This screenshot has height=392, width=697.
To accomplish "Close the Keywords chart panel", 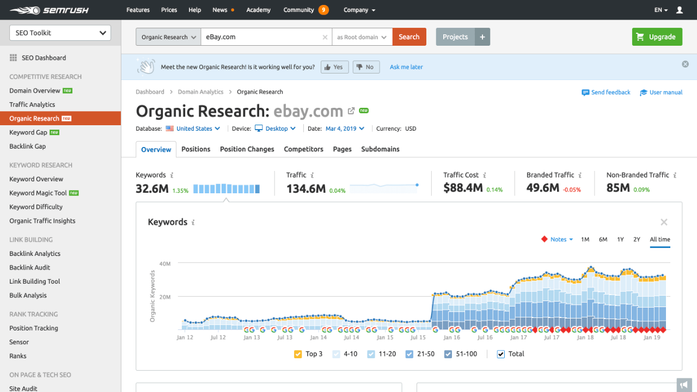I will tap(664, 222).
